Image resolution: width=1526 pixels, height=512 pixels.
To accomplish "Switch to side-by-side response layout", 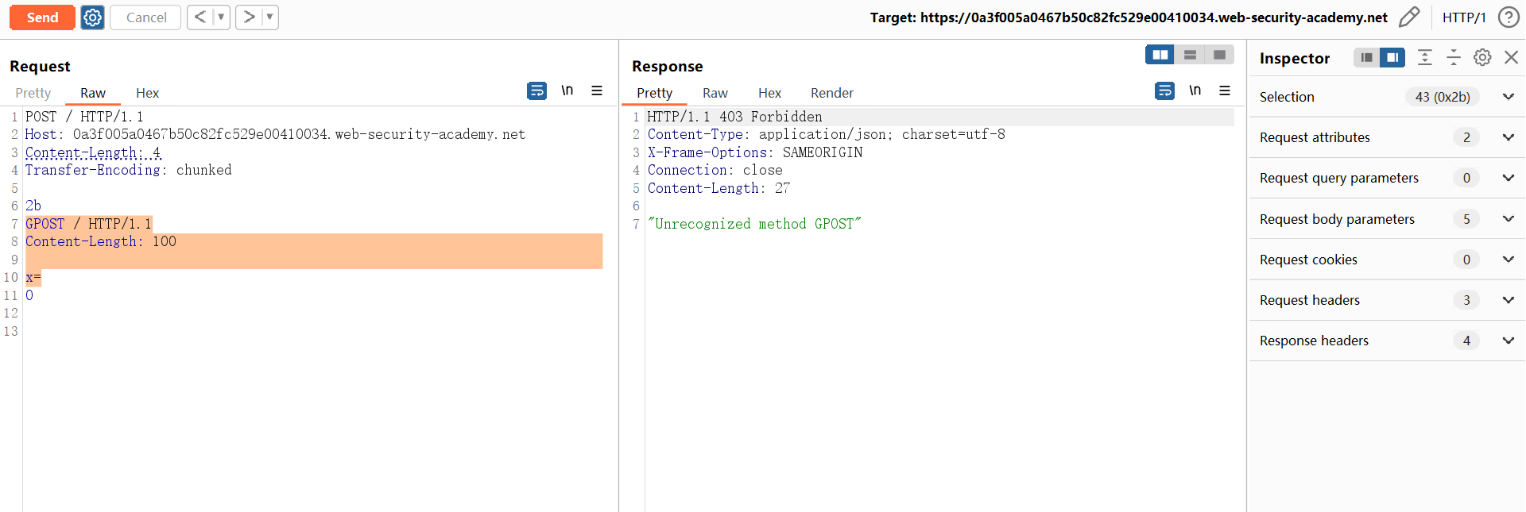I will pyautogui.click(x=1160, y=55).
